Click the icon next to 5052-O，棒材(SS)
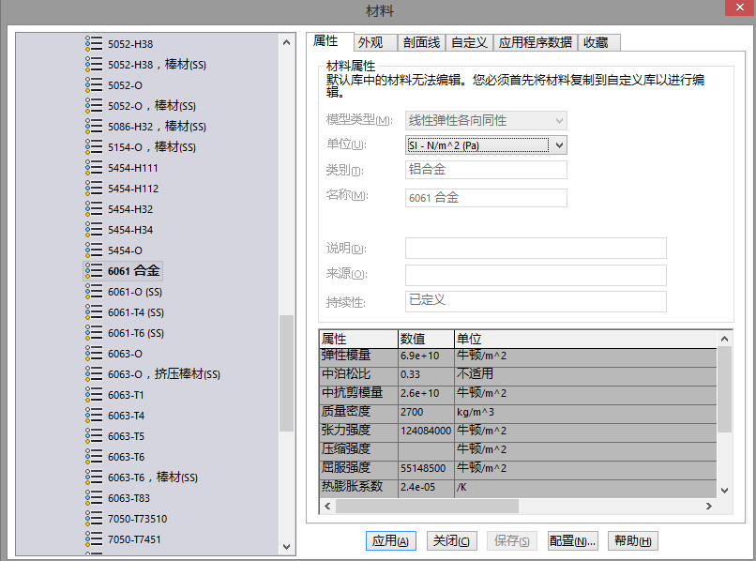 point(94,106)
